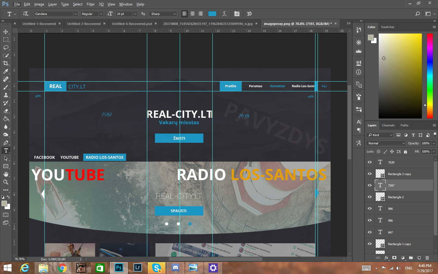Select the Zoom tool
438x274 pixels.
click(x=6, y=182)
